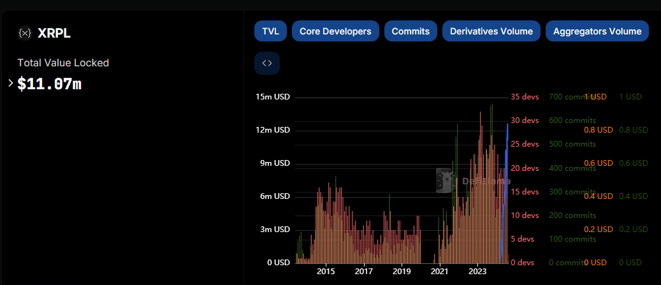Expand the Total Value Locked breakdown chevron
Viewport: 661px width, 285px height.
(x=11, y=83)
